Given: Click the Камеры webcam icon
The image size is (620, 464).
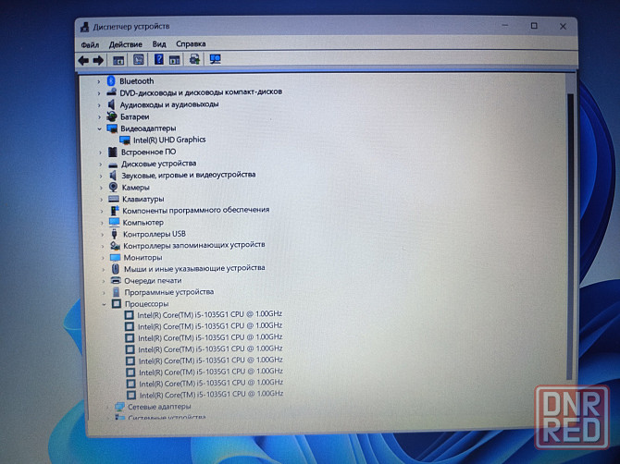Looking at the screenshot, I should 114,188.
